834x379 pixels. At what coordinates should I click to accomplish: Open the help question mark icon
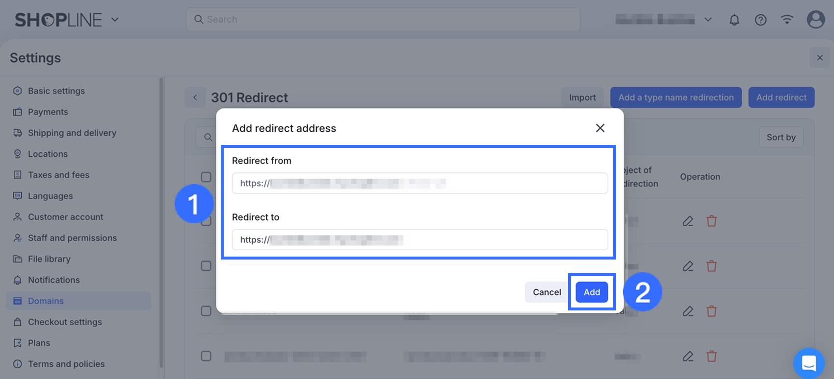pyautogui.click(x=760, y=20)
